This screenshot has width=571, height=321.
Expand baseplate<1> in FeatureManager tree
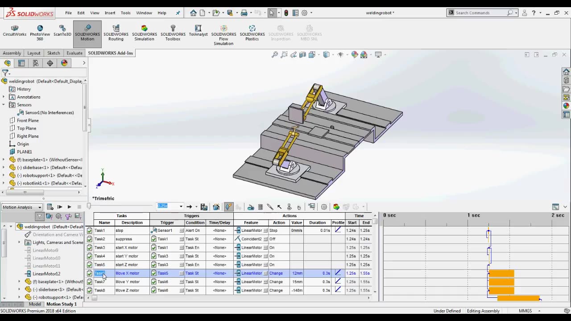[x=4, y=160]
